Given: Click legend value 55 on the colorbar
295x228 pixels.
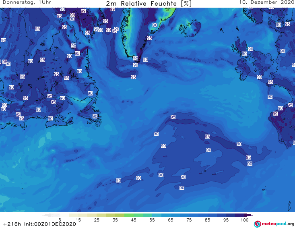Looking at the screenshot, I should [152, 220].
